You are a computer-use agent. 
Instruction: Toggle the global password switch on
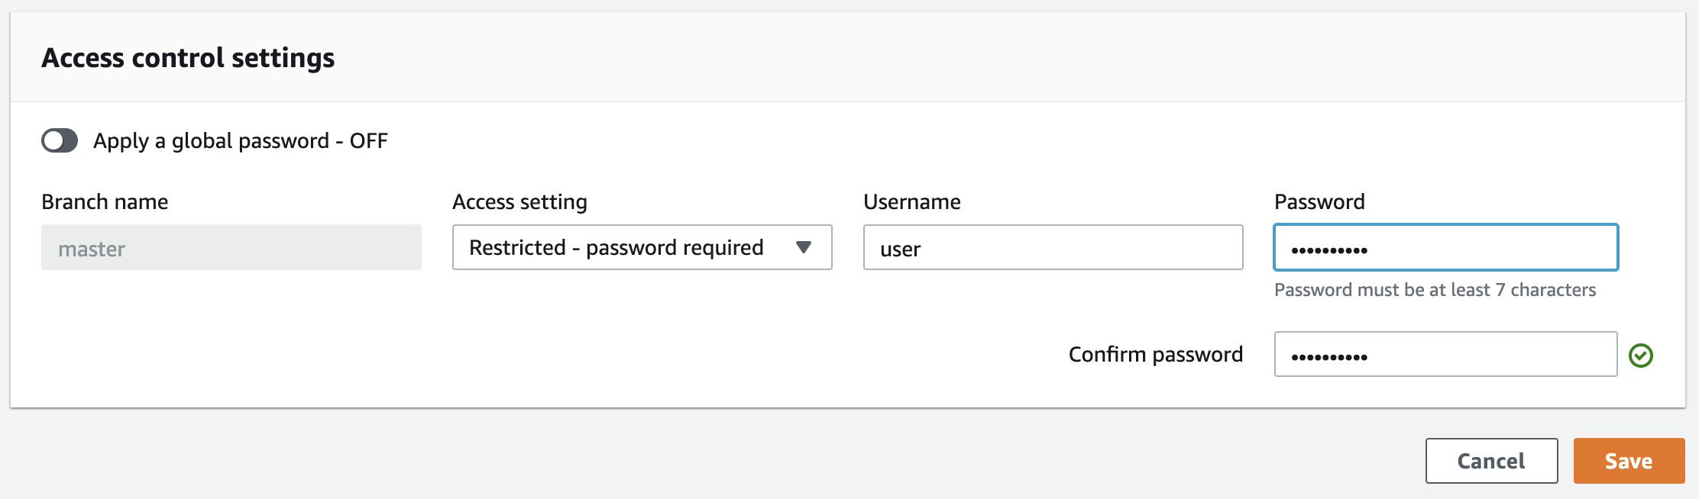60,140
